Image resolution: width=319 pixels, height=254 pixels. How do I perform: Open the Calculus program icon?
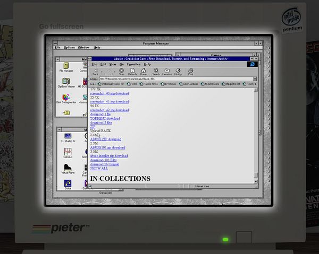click(x=68, y=153)
